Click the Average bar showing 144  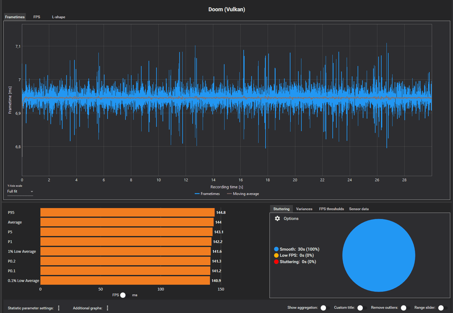click(127, 222)
